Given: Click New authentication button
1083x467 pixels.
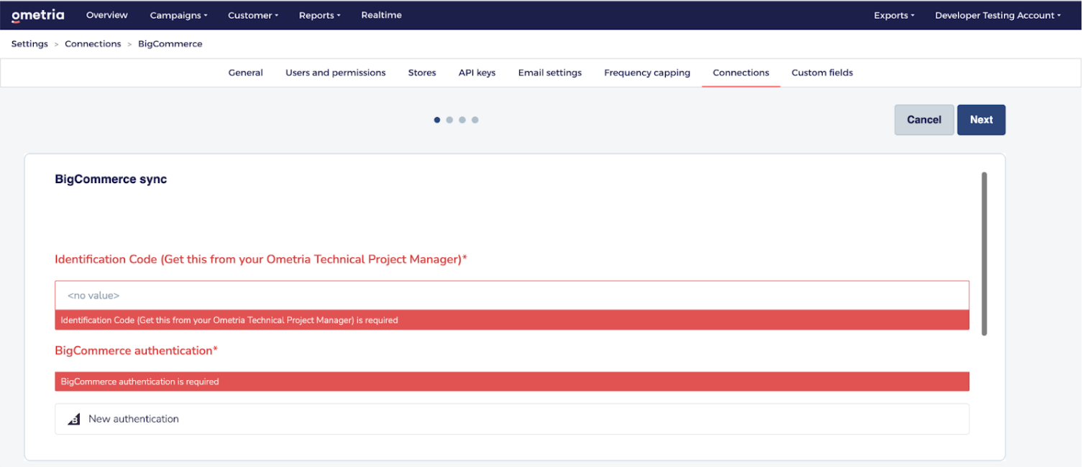Looking at the screenshot, I should tap(512, 419).
